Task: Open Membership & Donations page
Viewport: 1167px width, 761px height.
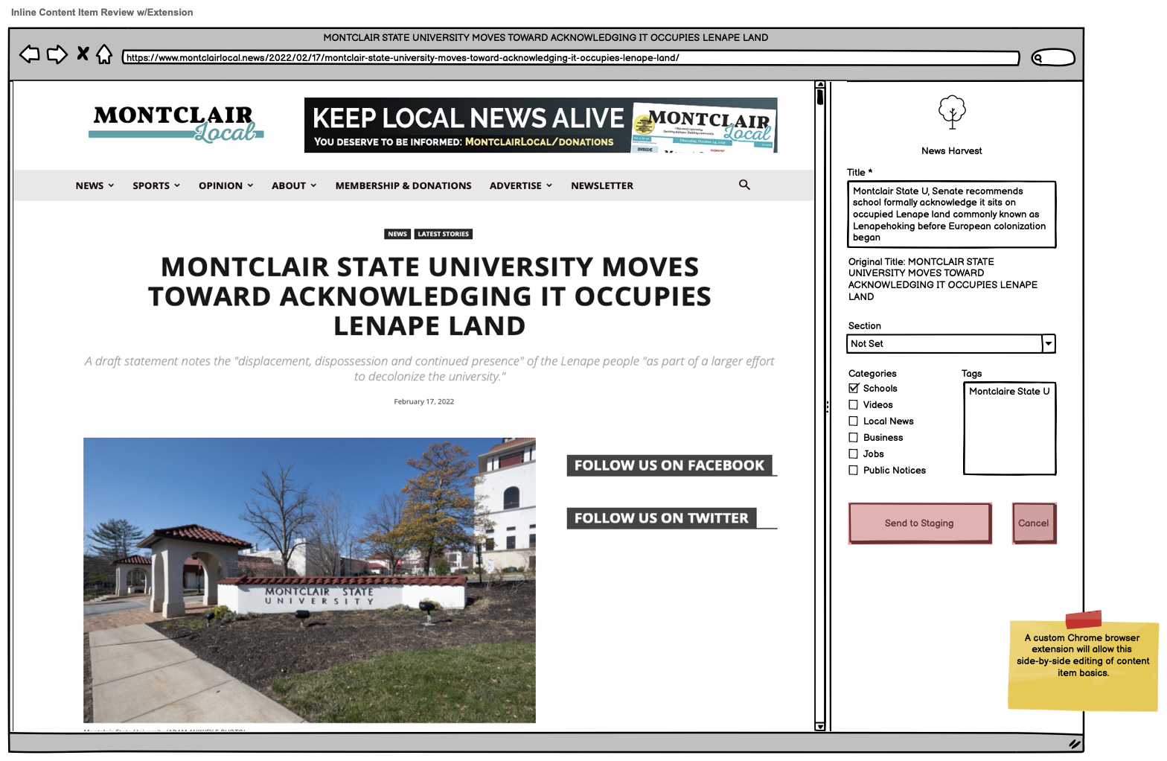Action: tap(403, 185)
